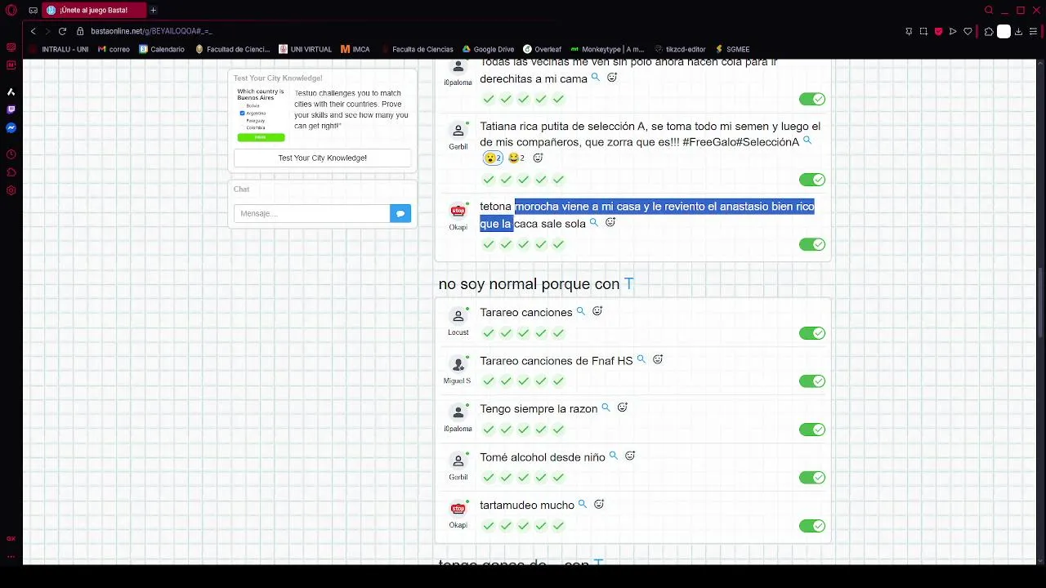Image resolution: width=1046 pixels, height=588 pixels.
Task: Click the blue send message icon in the Chat box
Action: coord(400,213)
